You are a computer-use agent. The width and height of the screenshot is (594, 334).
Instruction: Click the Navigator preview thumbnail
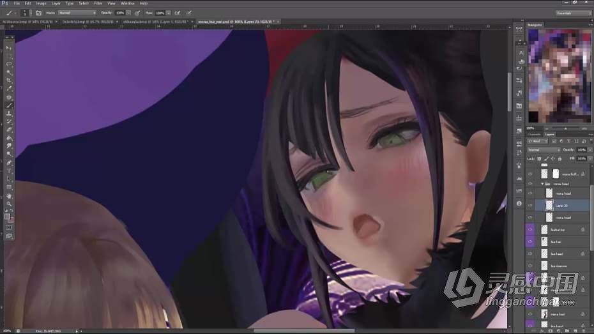point(550,77)
